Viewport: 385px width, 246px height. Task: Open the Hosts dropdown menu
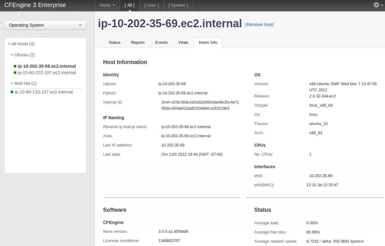point(107,5)
